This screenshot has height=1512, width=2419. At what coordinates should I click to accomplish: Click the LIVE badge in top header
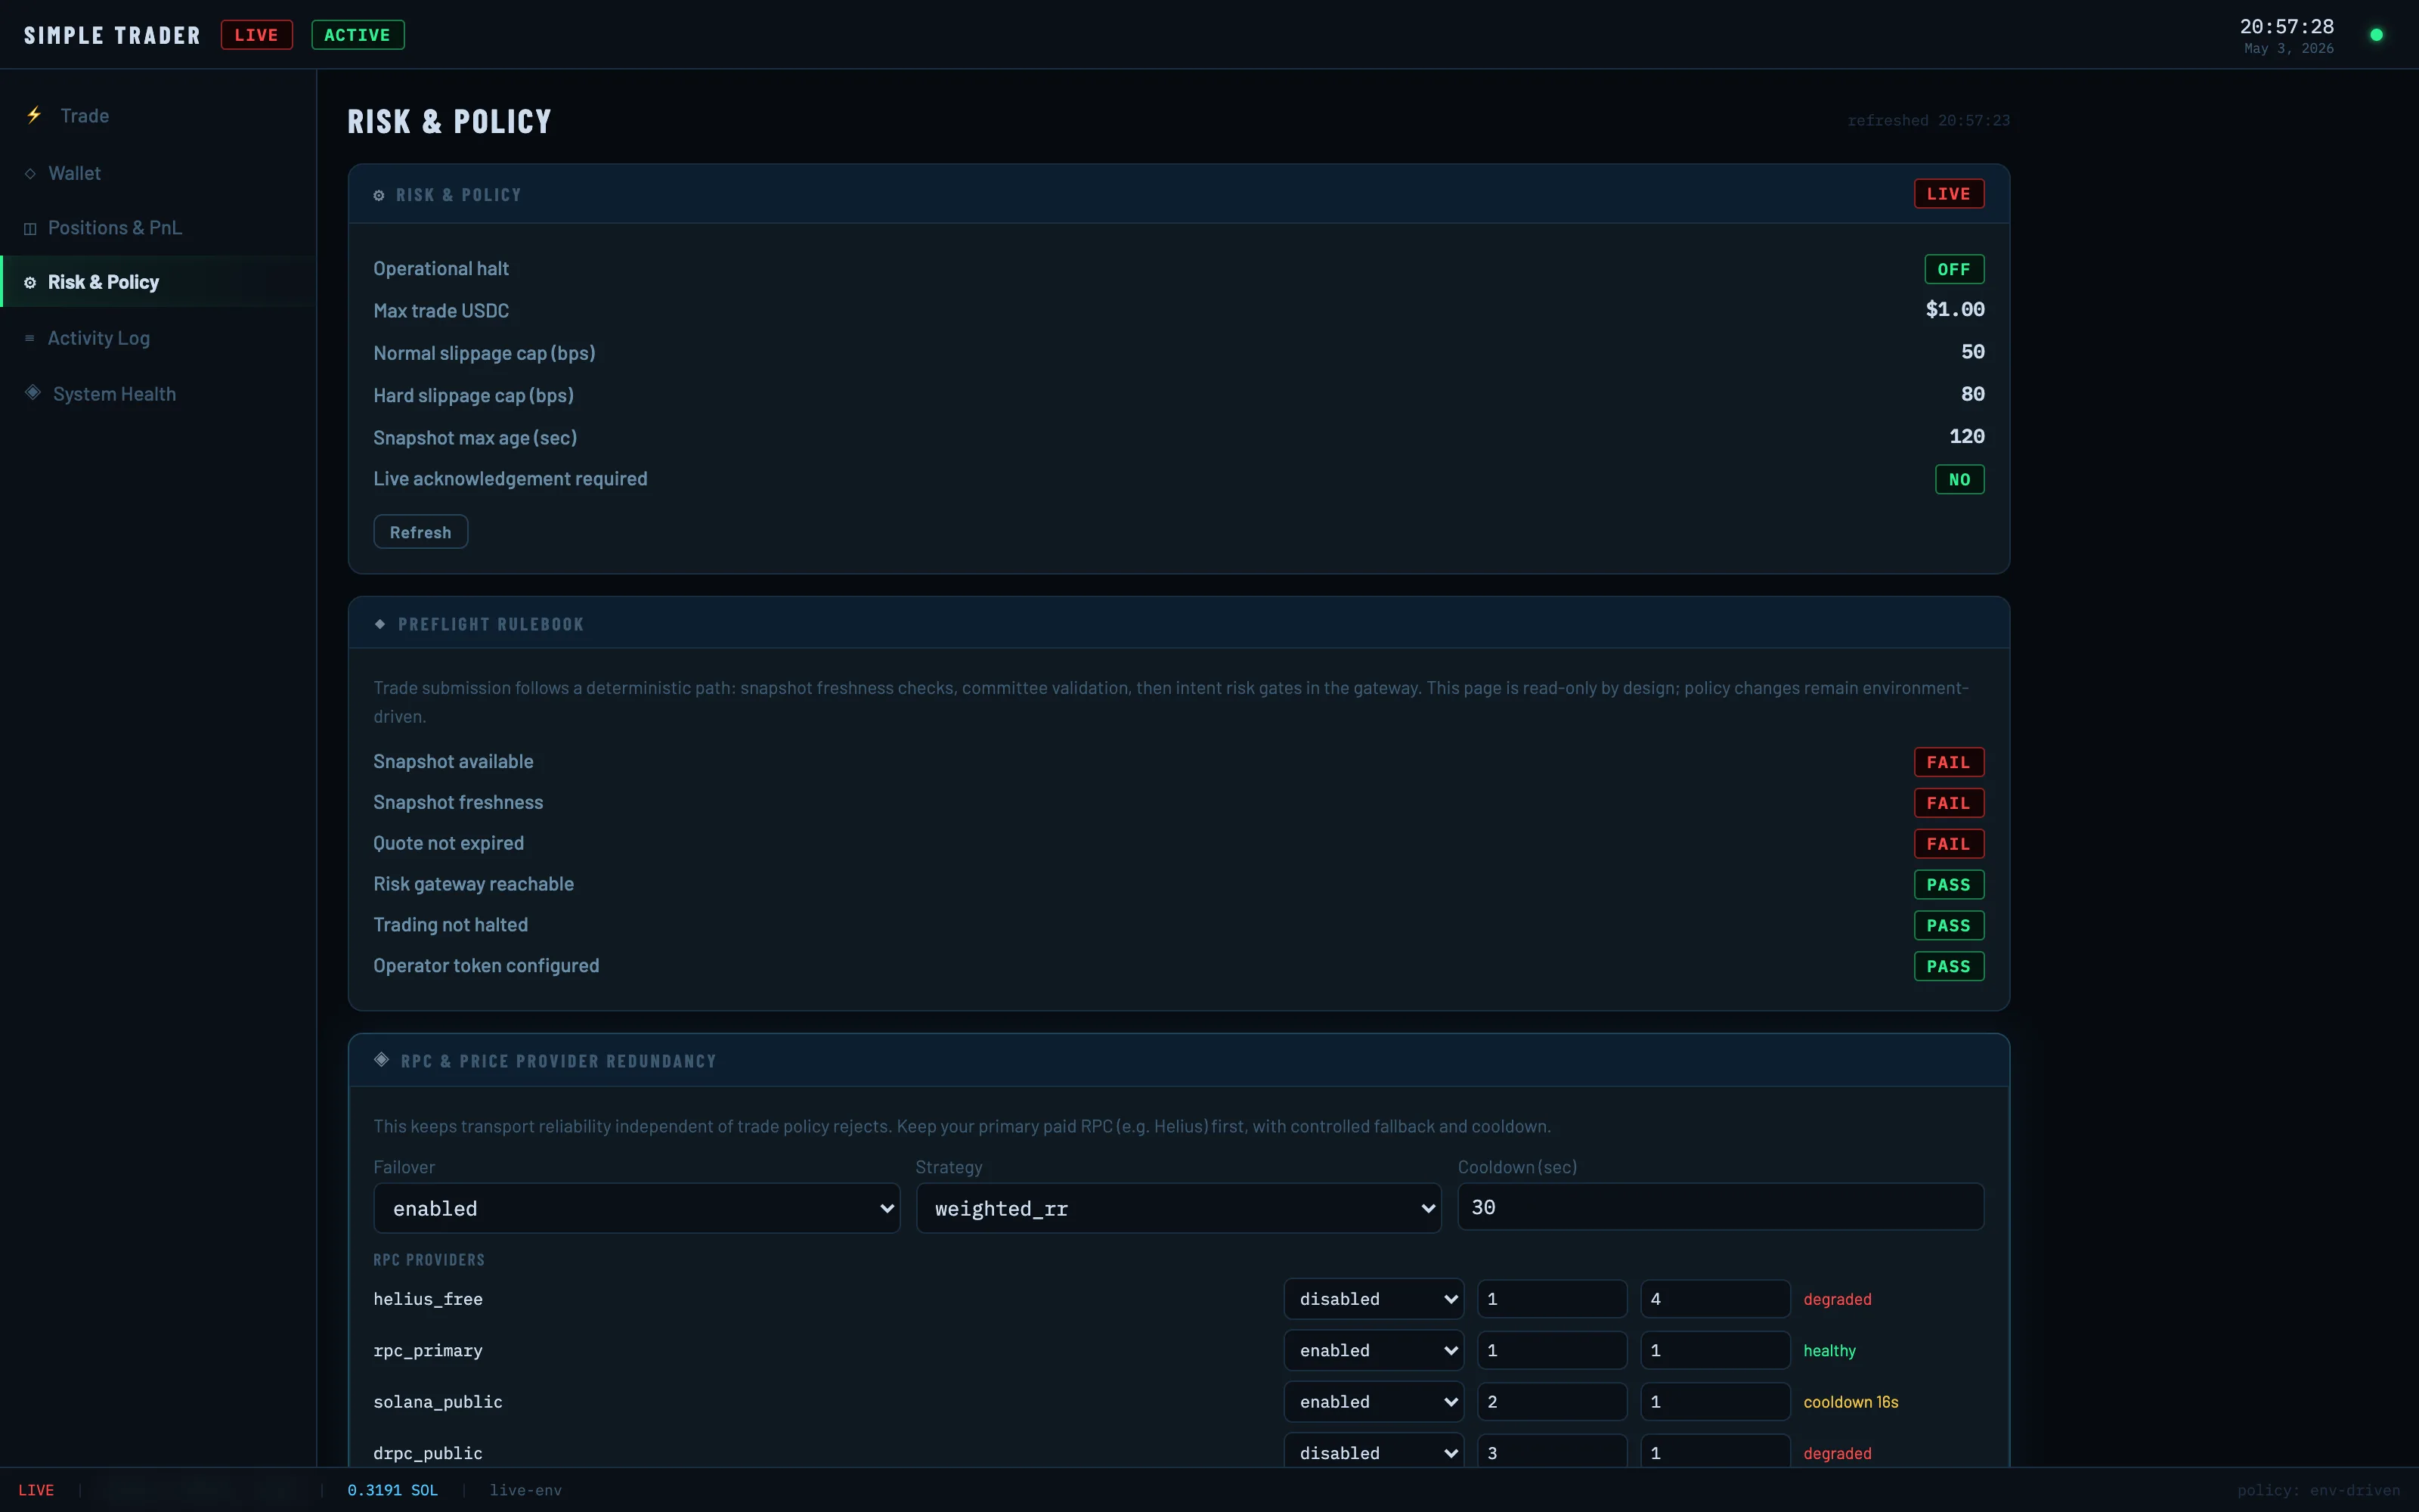[x=257, y=35]
